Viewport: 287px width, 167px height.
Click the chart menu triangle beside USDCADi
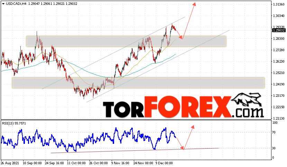click(x=3, y=4)
